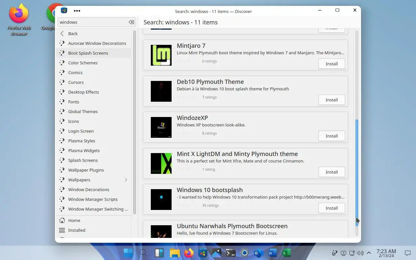This screenshot has height=260, width=416.
Task: Select Plasma Widgets in sidebar
Action: click(x=94, y=150)
